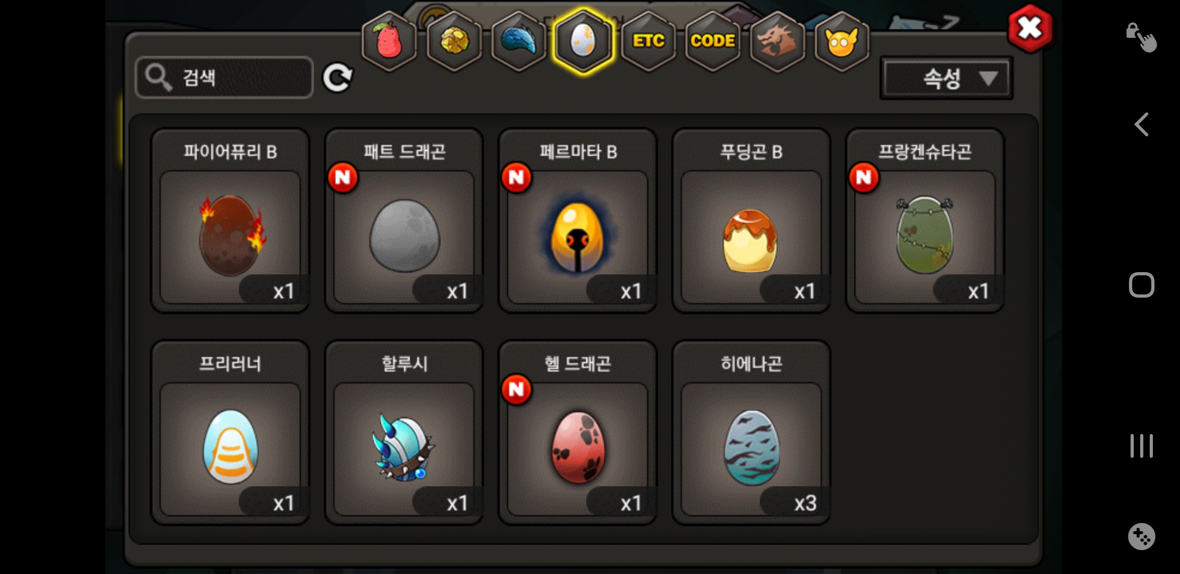Select the 할루시 spiked blue egg
This screenshot has height=574, width=1180.
click(404, 433)
